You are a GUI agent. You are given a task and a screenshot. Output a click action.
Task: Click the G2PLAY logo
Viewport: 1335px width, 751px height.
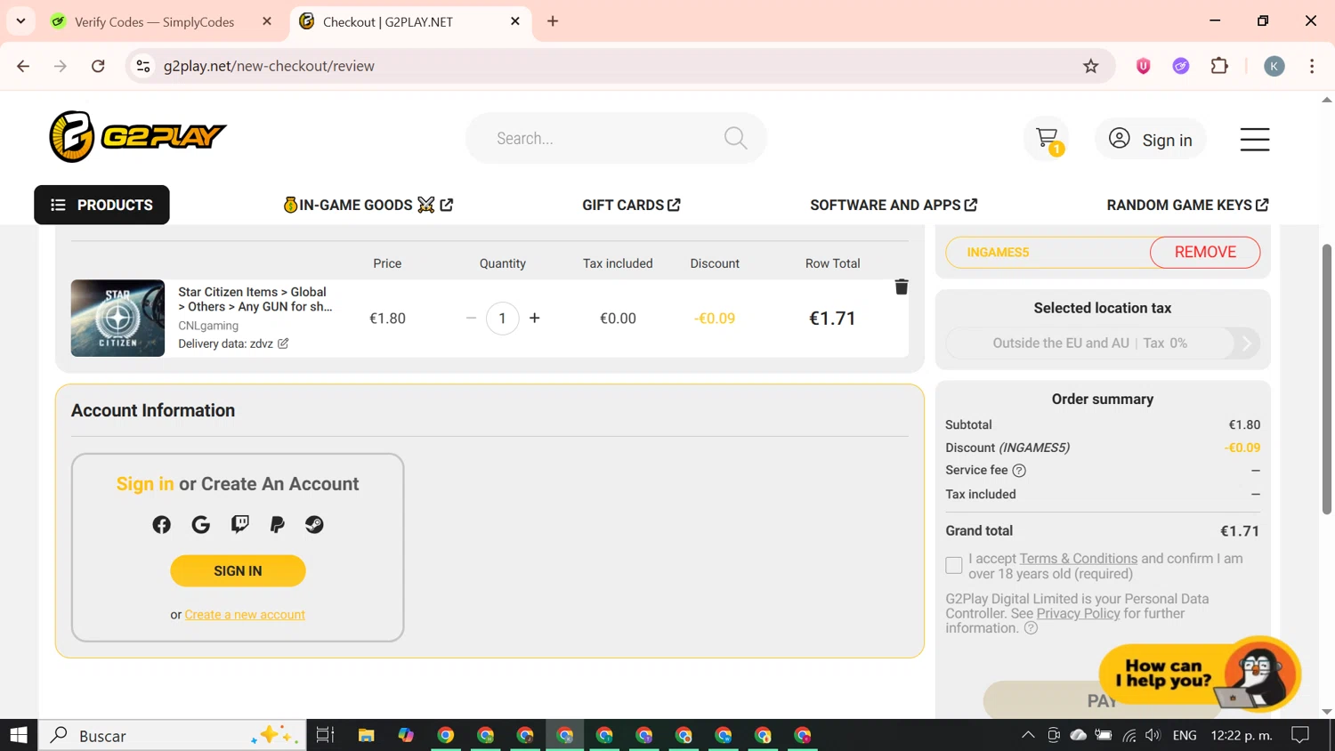pos(138,137)
